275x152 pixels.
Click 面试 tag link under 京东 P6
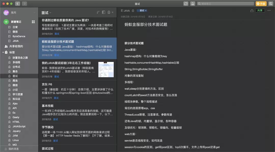click(x=56, y=98)
